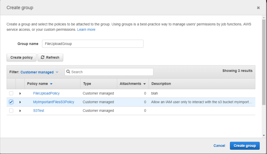Open the Learn more link
The width and height of the screenshot is (267, 154).
pyautogui.click(x=86, y=30)
